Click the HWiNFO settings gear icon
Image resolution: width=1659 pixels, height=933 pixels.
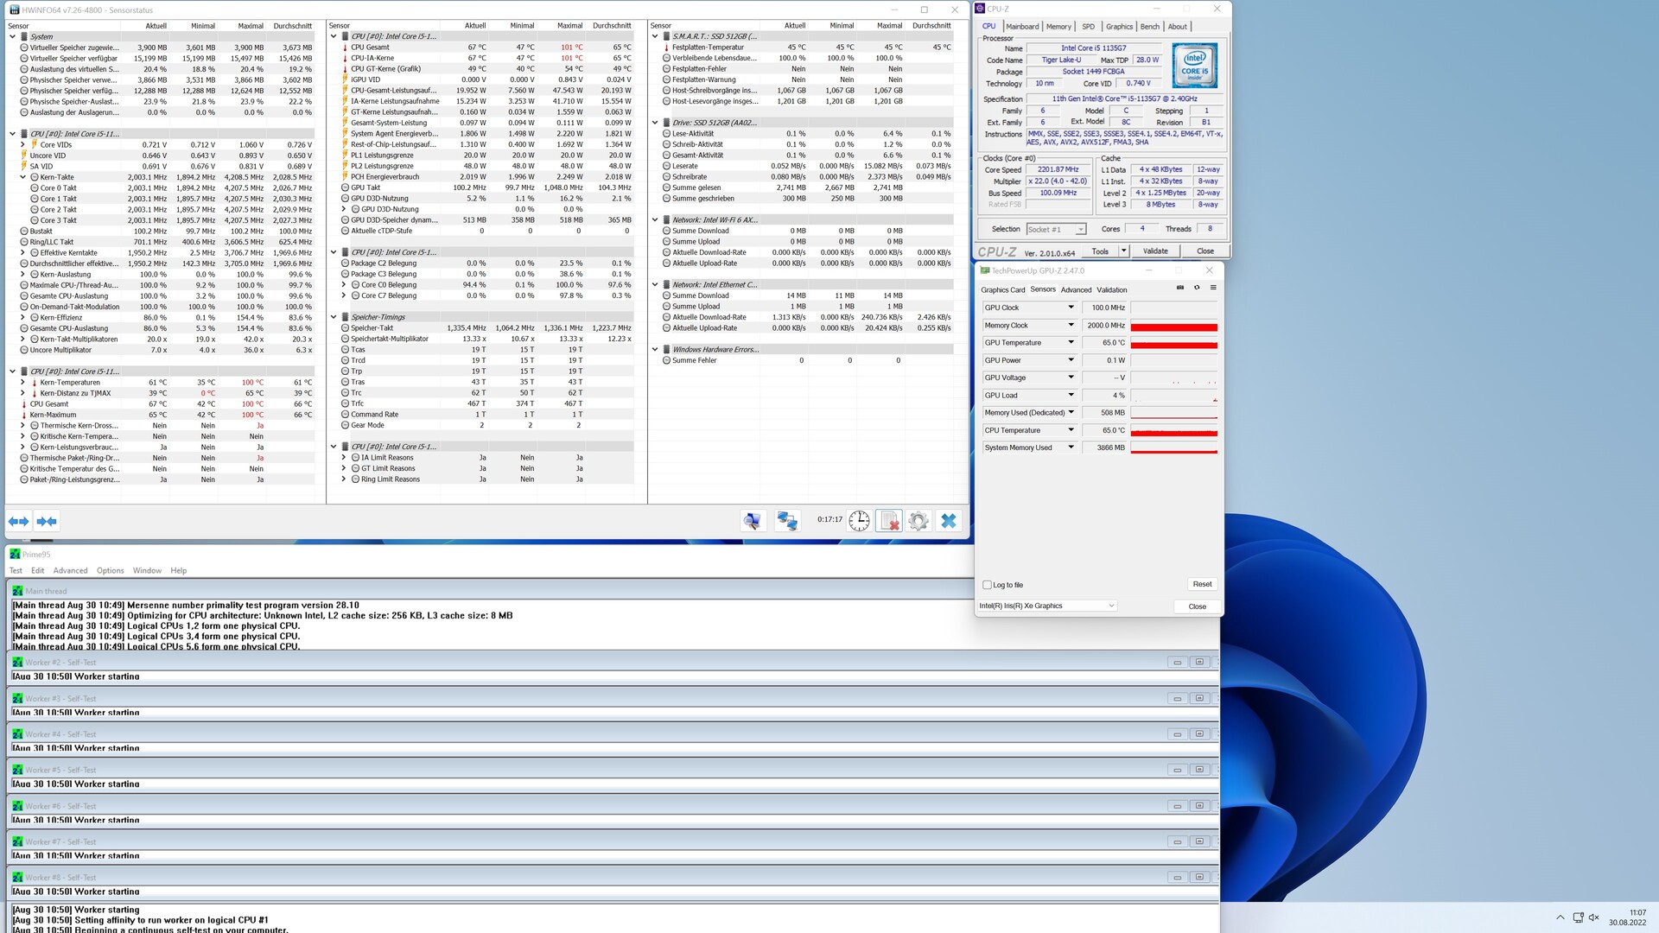pos(918,521)
